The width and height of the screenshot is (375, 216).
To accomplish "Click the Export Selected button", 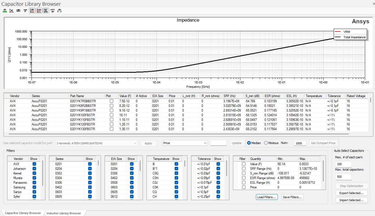I will [351, 193].
